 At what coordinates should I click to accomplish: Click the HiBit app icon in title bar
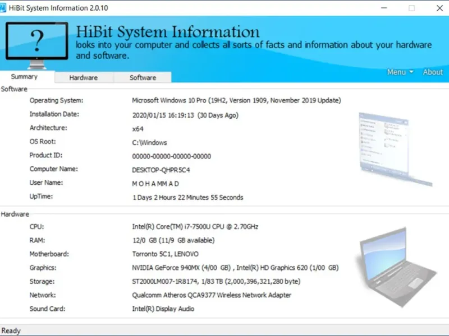tap(3, 8)
